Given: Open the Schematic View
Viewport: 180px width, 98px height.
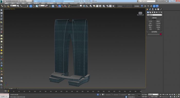Looking at the screenshot, I should 100,6.
